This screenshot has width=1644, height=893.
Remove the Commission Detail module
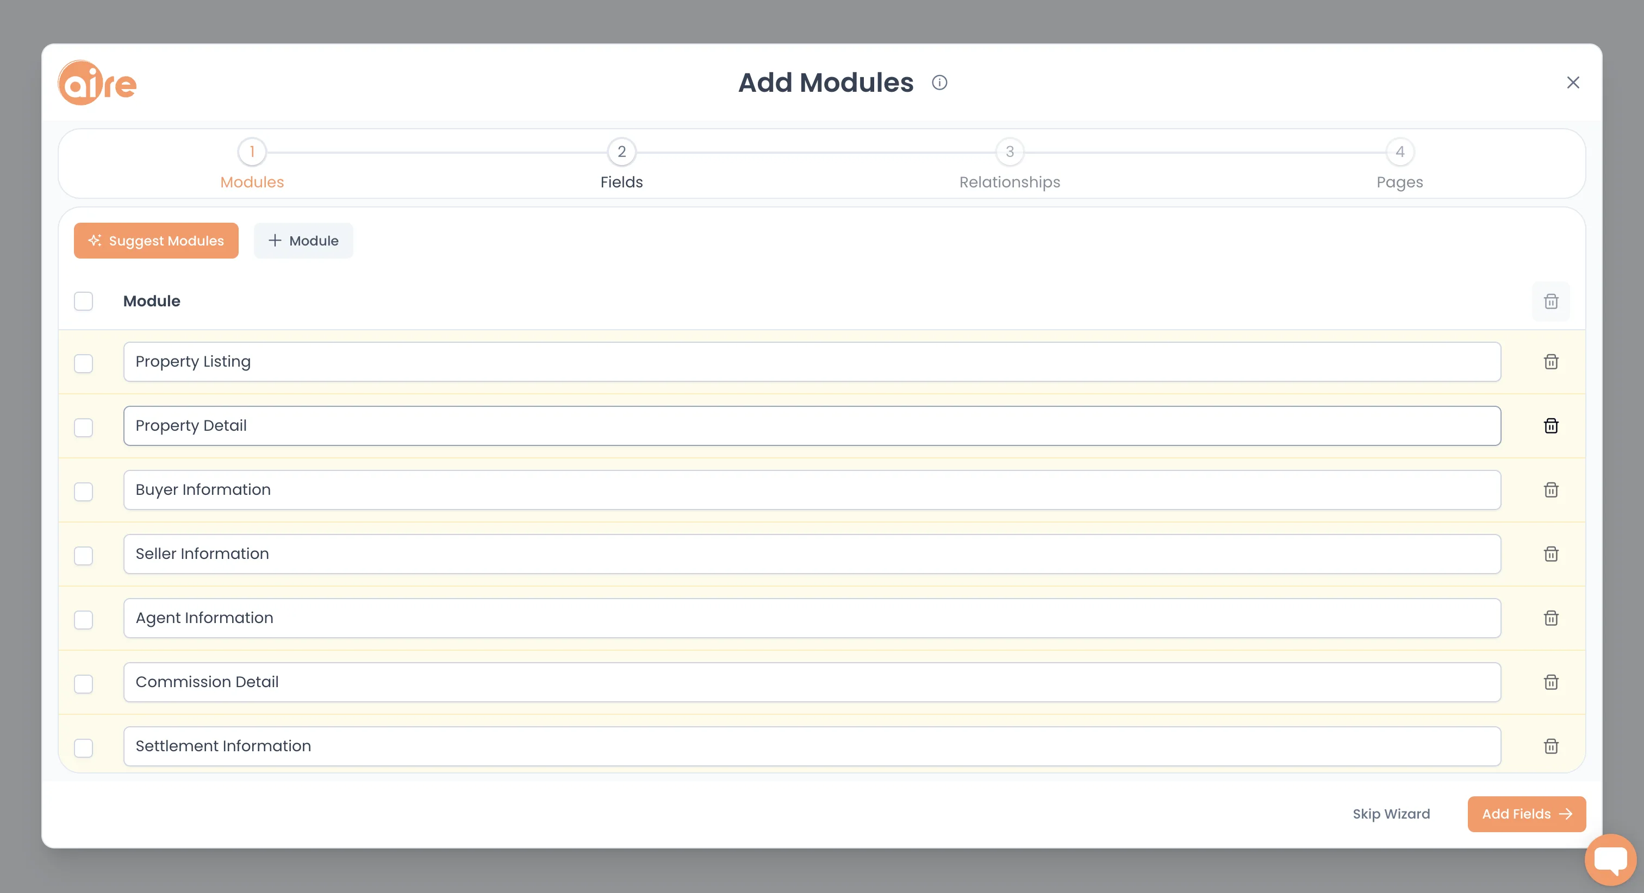pyautogui.click(x=1551, y=682)
